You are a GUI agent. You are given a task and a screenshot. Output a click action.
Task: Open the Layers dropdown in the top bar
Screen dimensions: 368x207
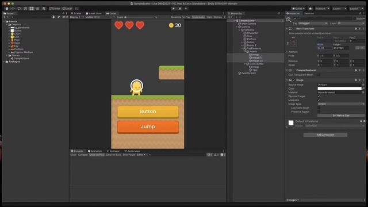(339, 9)
